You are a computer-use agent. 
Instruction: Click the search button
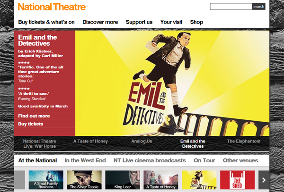(258, 7)
